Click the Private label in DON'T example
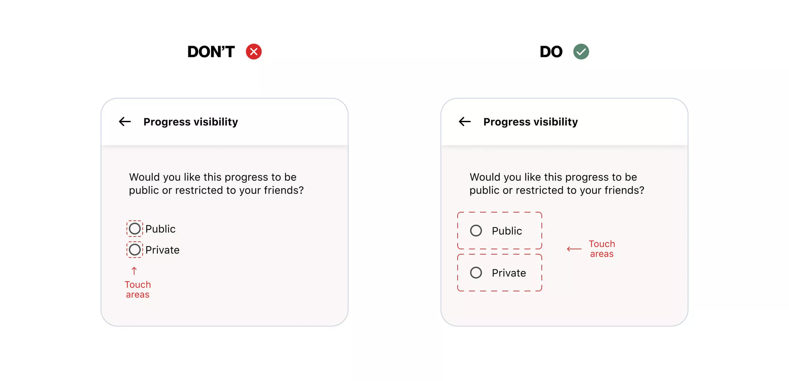The height and width of the screenshot is (381, 789). (x=162, y=250)
